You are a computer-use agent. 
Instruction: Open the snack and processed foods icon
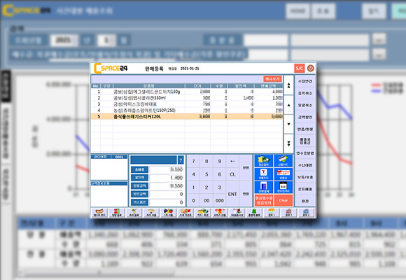point(185,213)
